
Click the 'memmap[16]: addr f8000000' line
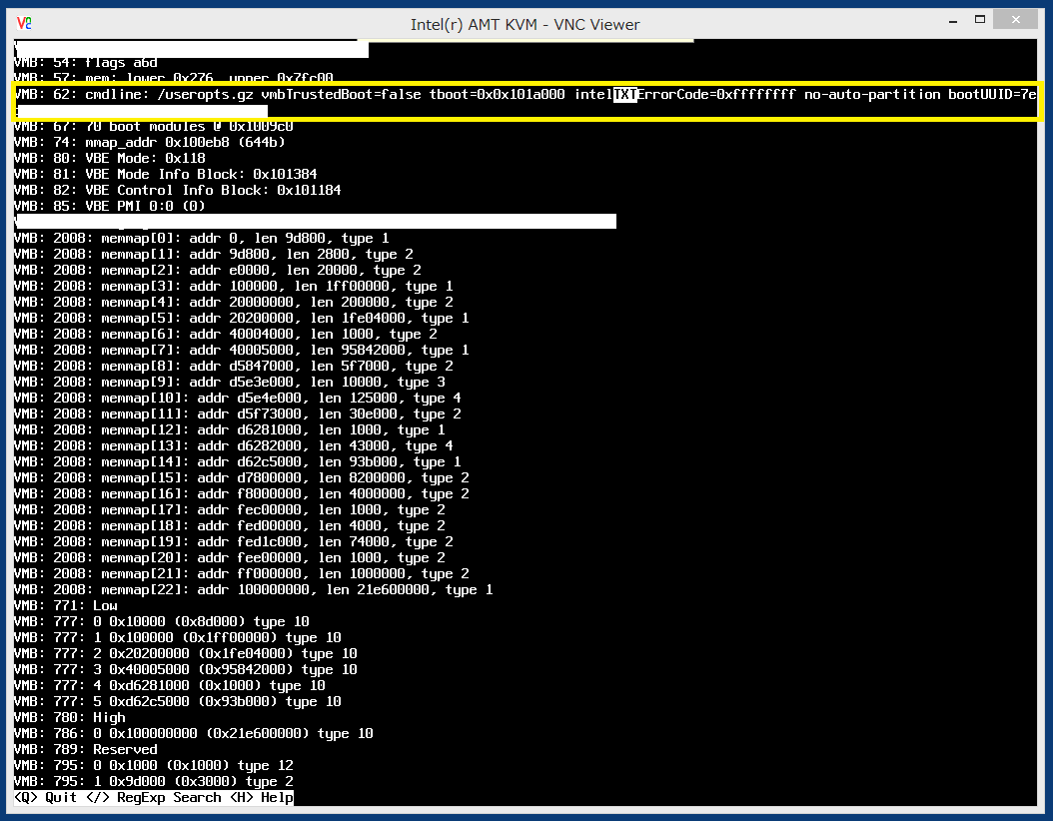pos(242,494)
